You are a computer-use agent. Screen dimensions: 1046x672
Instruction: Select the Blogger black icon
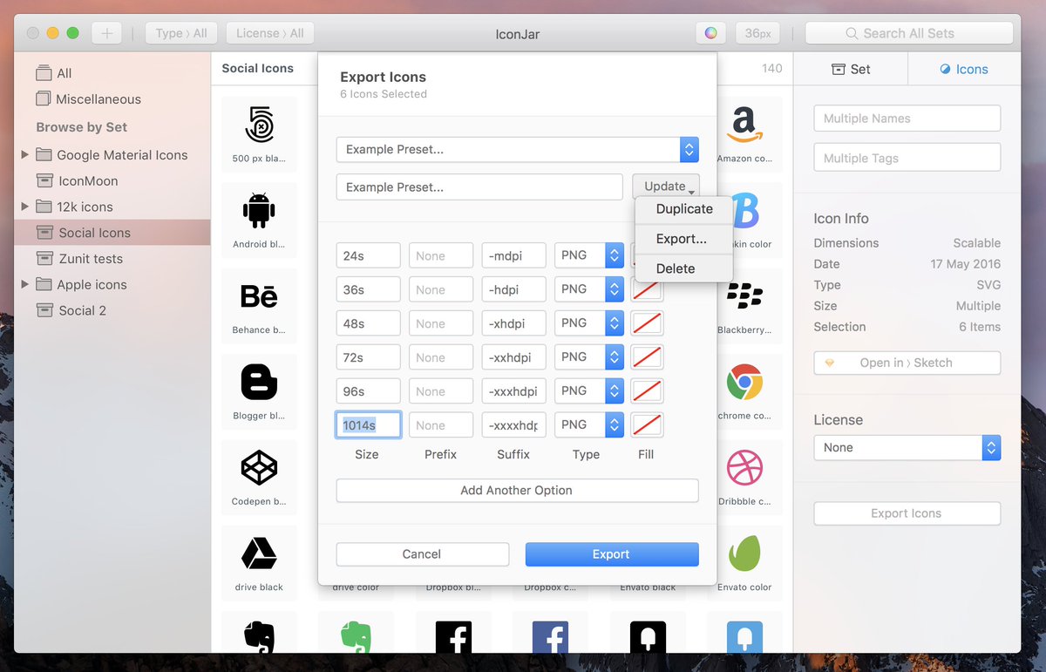pyautogui.click(x=259, y=382)
